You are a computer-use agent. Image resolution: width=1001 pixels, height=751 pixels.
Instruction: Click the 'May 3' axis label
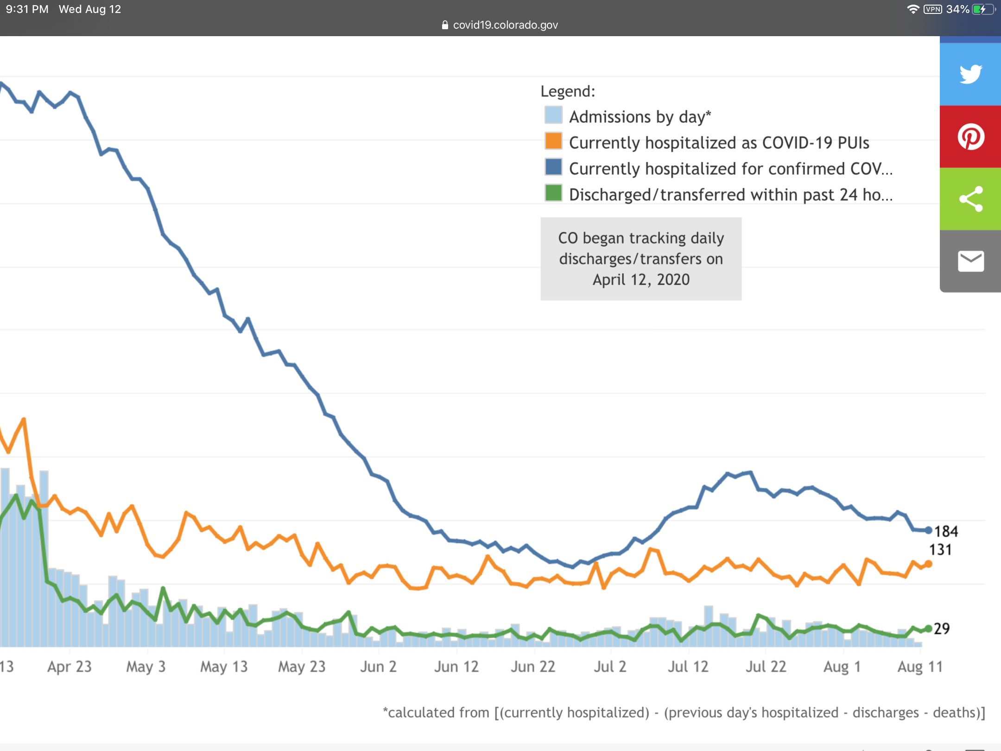pos(146,667)
